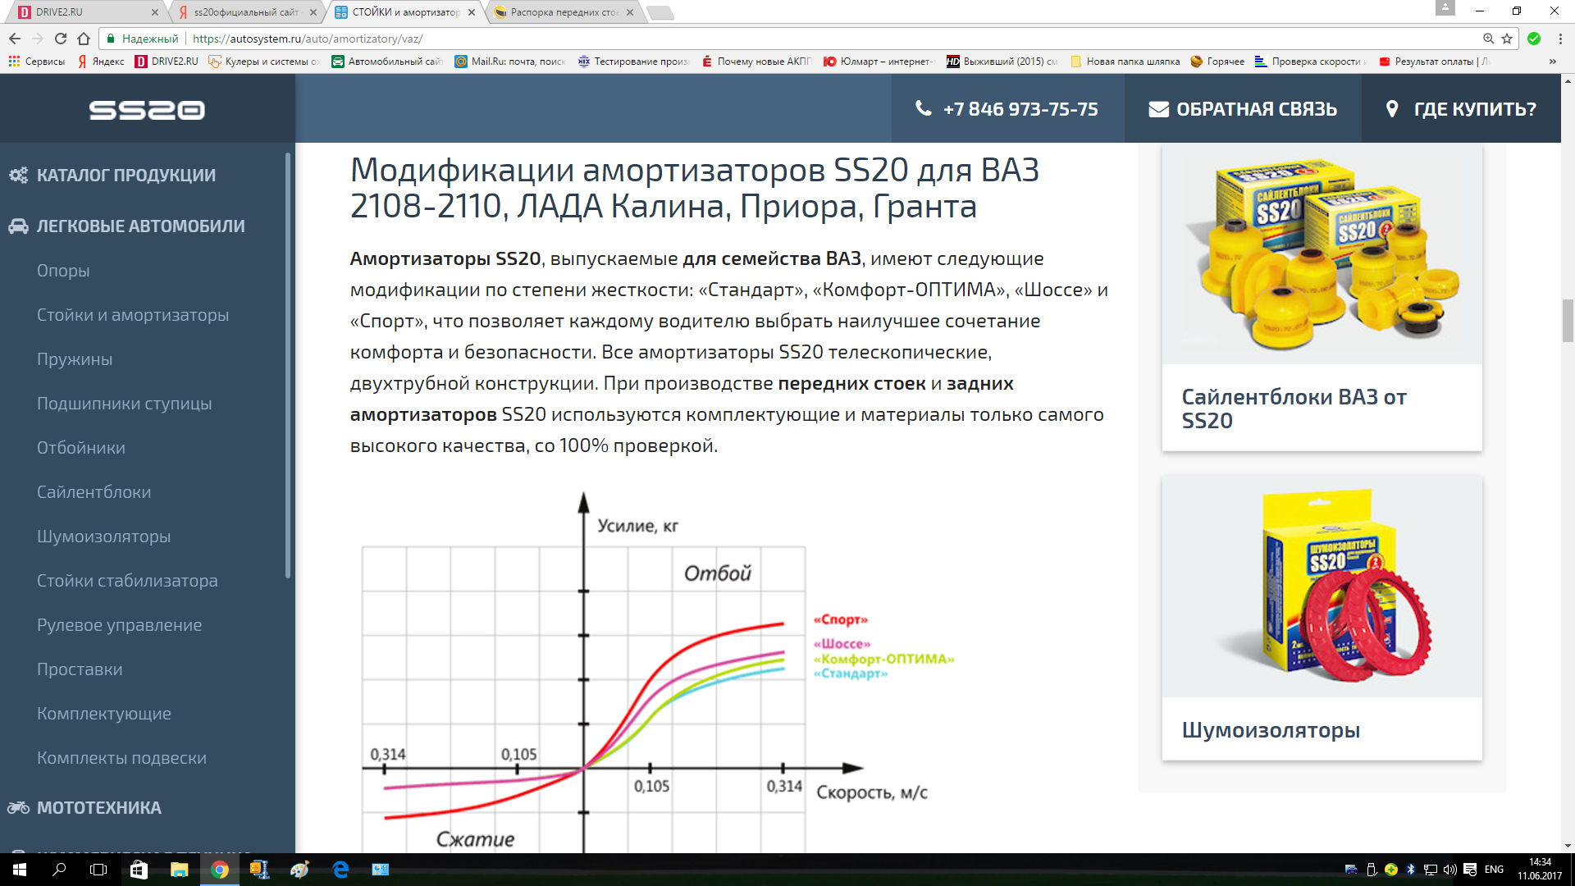This screenshot has height=886, width=1575.
Task: Select Комплекты подвески in sidebar
Action: point(121,758)
